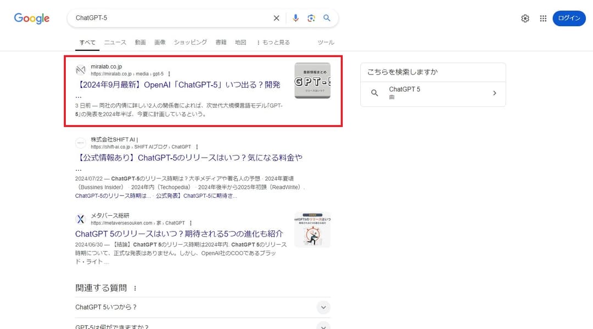This screenshot has width=593, height=329.
Task: Open Google apps grid icon
Action: pyautogui.click(x=543, y=19)
